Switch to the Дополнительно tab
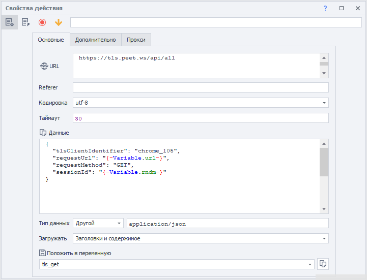The width and height of the screenshot is (367, 280). 95,40
